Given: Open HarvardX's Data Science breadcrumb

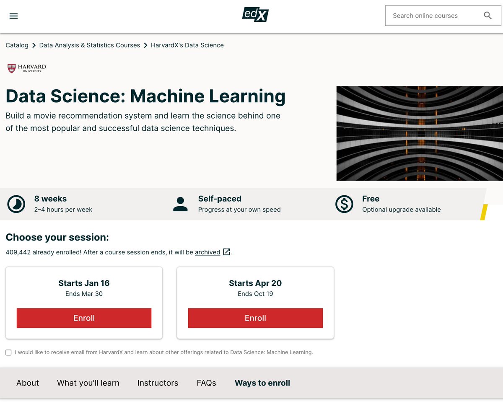Looking at the screenshot, I should coord(187,45).
